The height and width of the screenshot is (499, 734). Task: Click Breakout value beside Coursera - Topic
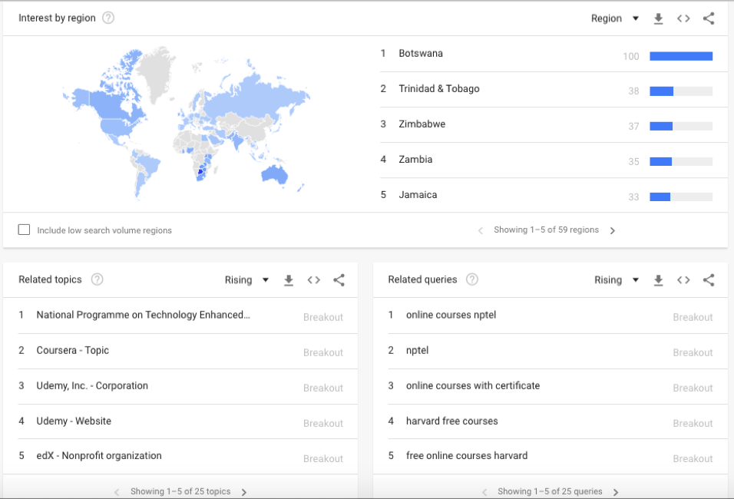323,353
